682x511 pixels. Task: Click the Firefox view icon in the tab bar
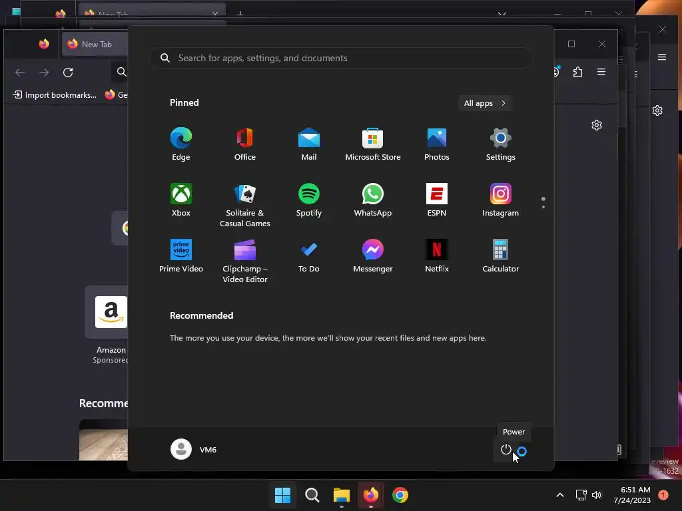44,44
